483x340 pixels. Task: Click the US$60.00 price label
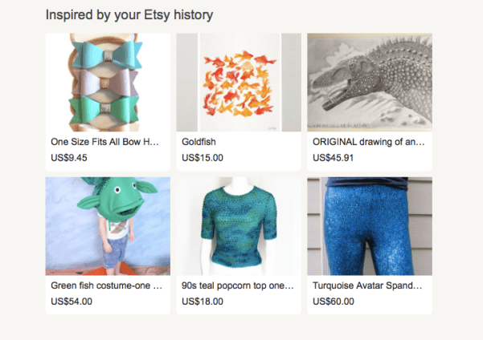click(334, 302)
